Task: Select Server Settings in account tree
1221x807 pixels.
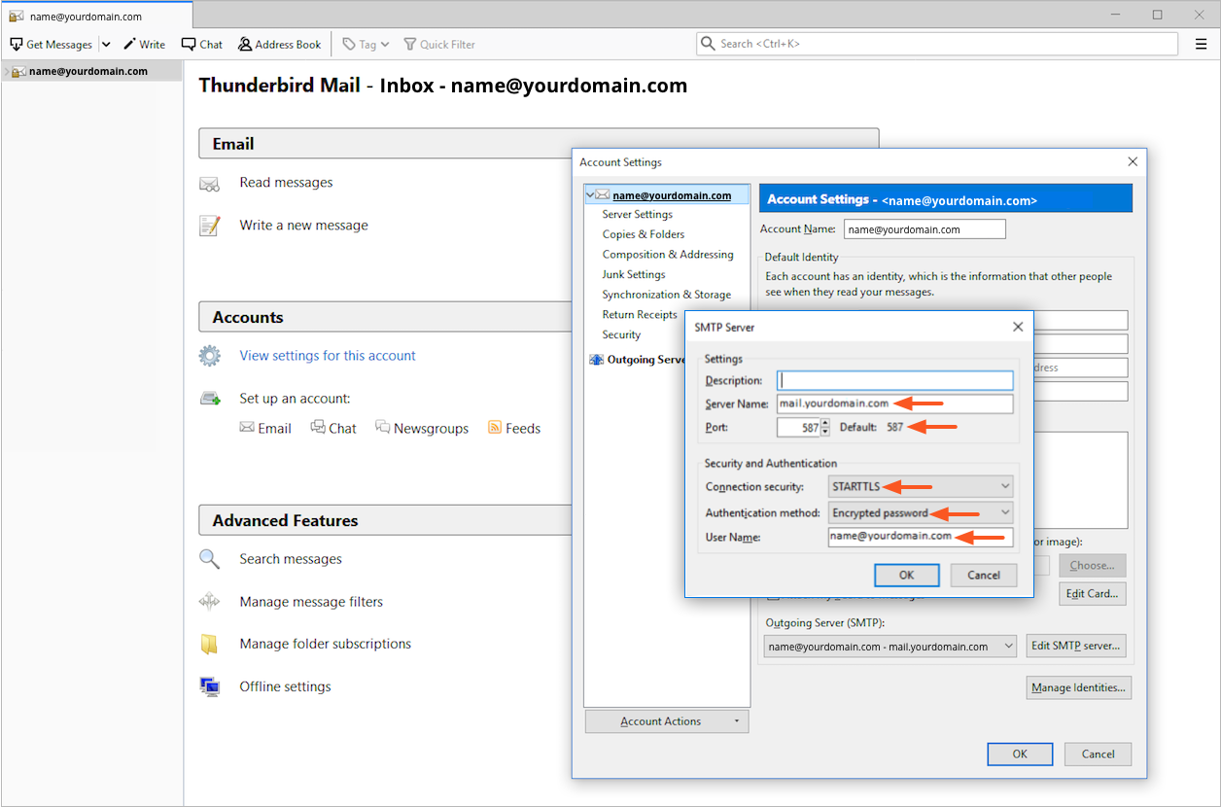Action: pyautogui.click(x=637, y=214)
